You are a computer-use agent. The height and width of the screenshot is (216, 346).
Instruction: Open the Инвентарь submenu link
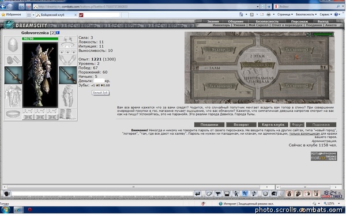(221, 25)
